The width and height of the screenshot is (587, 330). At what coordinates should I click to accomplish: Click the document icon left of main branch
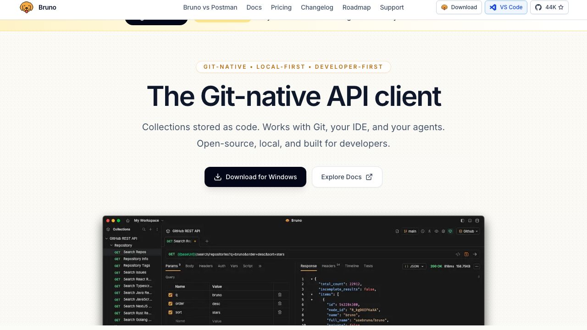click(397, 231)
